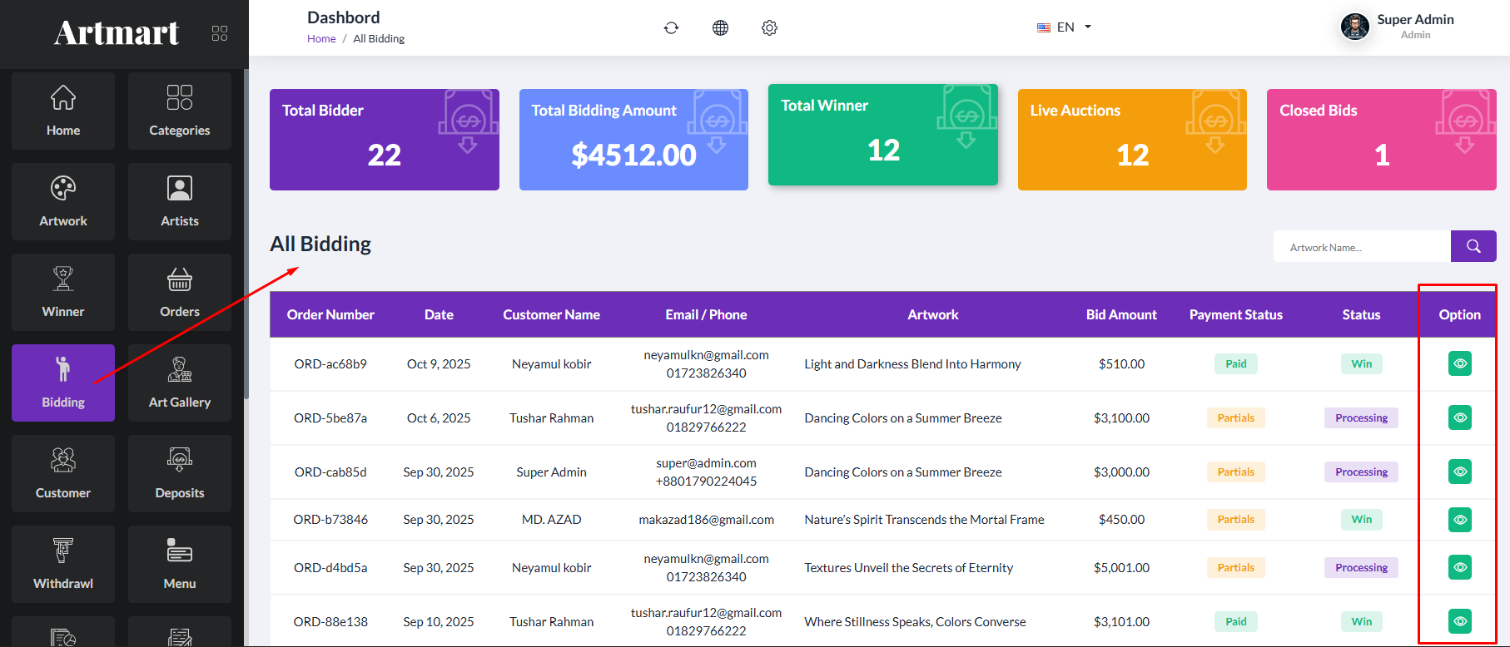This screenshot has width=1510, height=647.
Task: Click the Processing status badge for ORD-5be87a
Action: (1361, 417)
